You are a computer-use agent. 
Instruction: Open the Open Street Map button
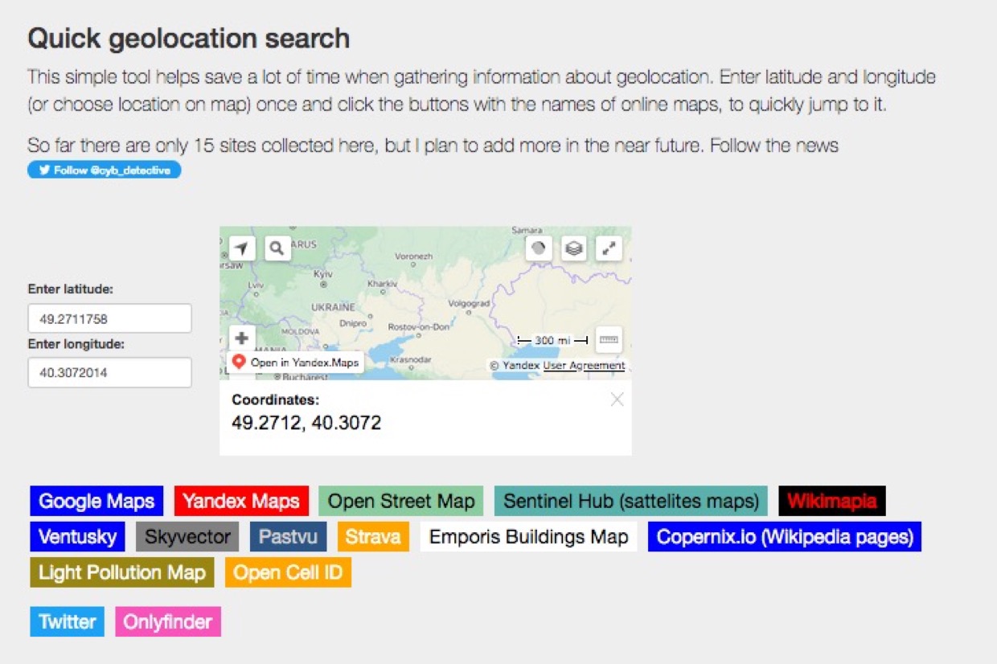(401, 502)
